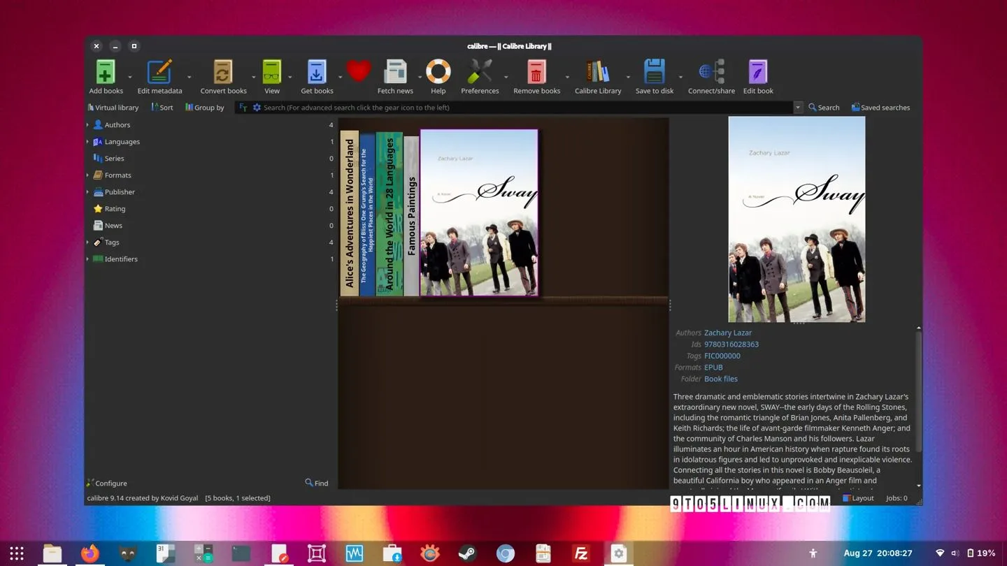Select the Series row in tag browser
This screenshot has height=566, width=1007.
tap(210, 159)
